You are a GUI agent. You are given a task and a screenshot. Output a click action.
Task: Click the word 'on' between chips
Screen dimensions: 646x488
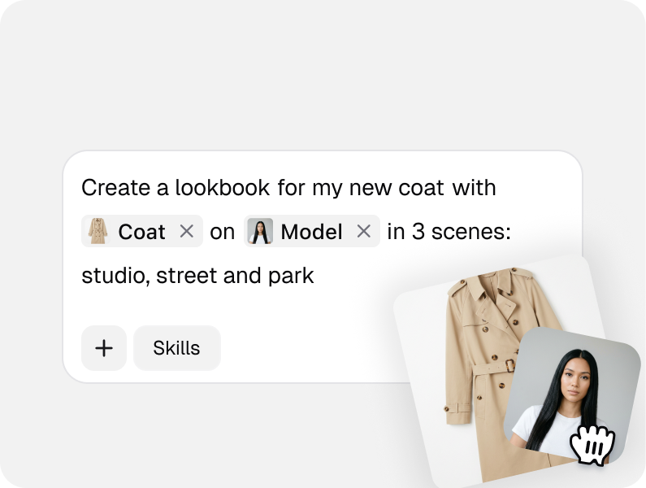(x=223, y=232)
